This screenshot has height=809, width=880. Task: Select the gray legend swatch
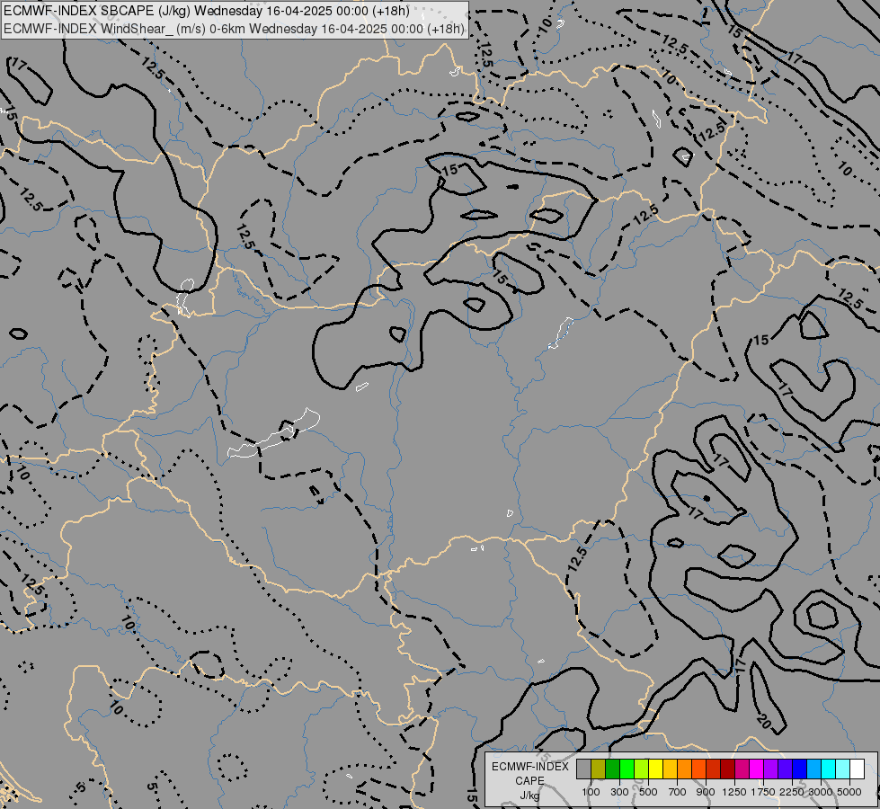click(x=583, y=769)
